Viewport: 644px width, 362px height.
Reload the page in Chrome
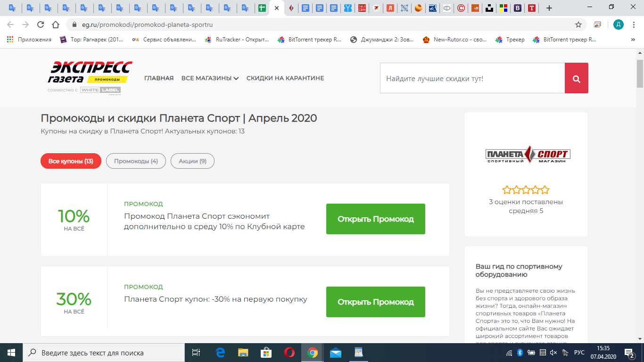41,25
